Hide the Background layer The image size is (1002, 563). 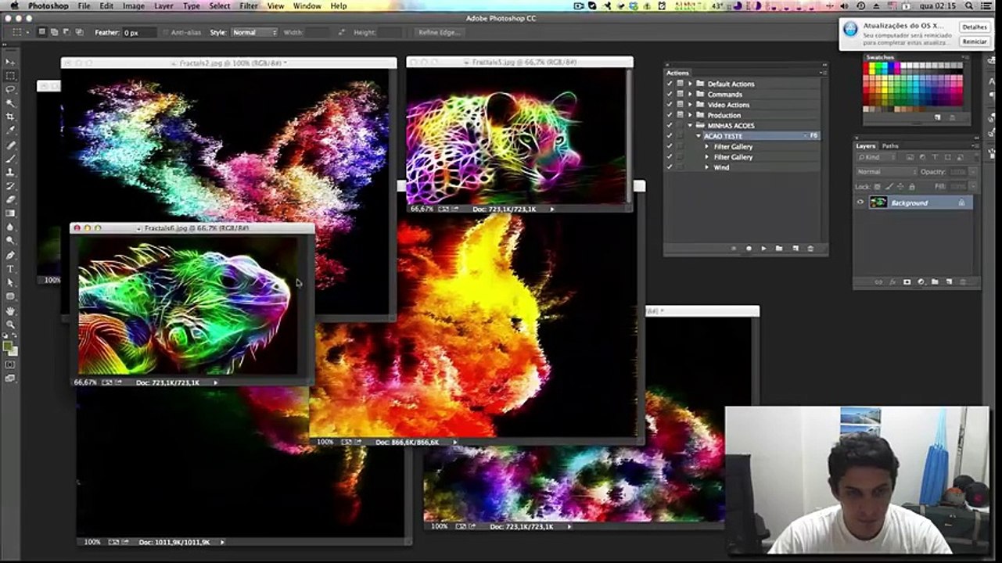[860, 203]
